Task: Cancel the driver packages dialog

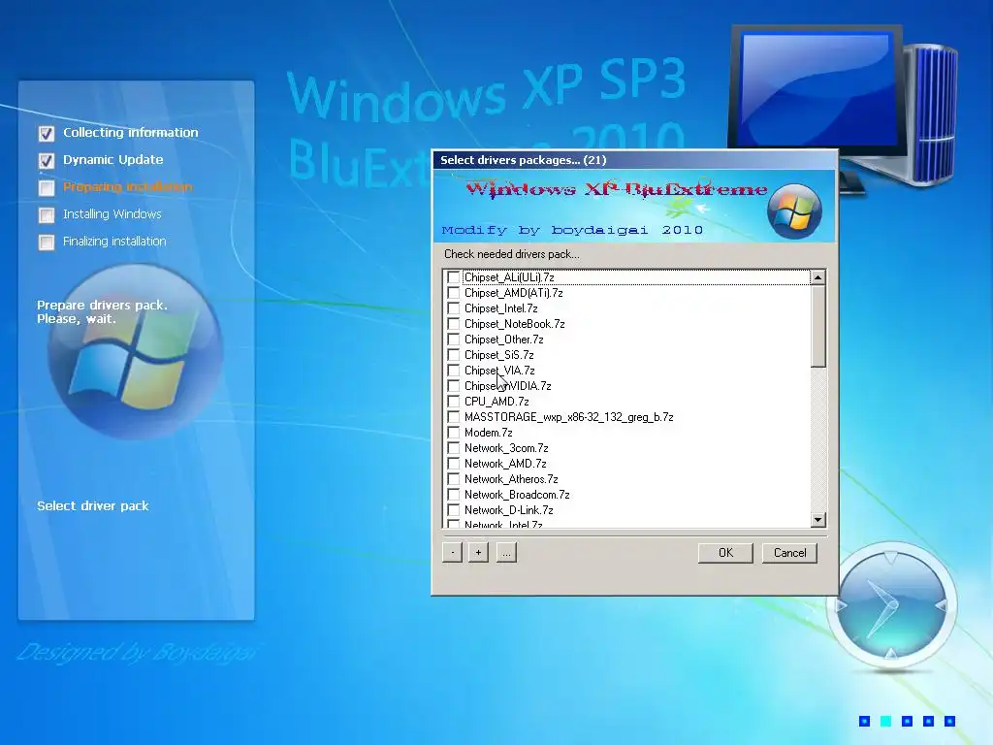Action: 789,552
